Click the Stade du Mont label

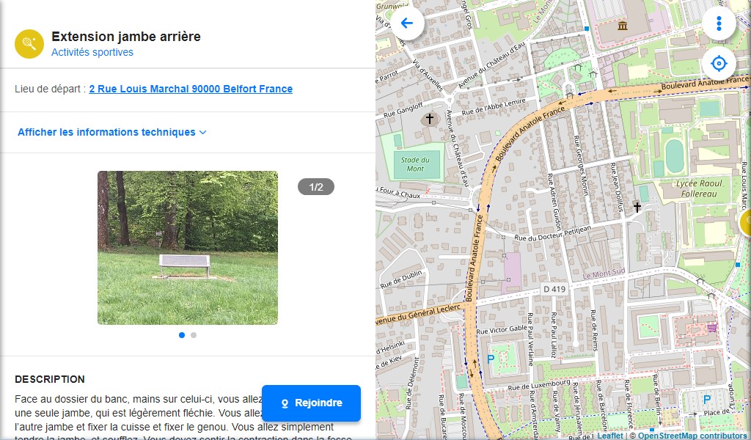(x=415, y=164)
